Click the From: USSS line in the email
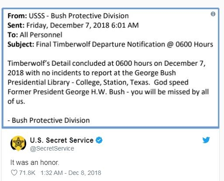The image size is (224, 181). (x=68, y=16)
